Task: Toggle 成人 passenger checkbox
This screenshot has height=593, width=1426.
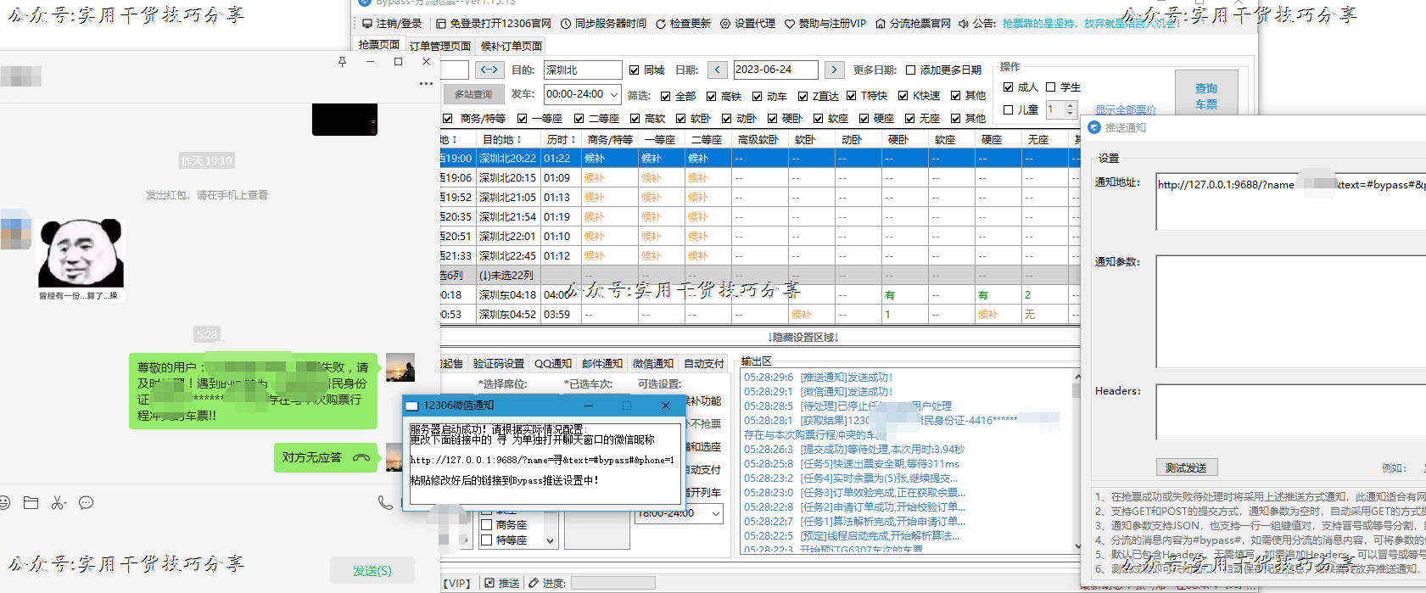Action: pyautogui.click(x=1008, y=87)
